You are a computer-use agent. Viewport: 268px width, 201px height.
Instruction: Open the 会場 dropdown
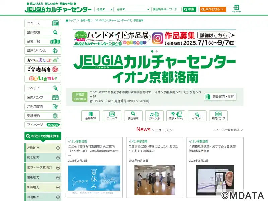[x=132, y=9]
